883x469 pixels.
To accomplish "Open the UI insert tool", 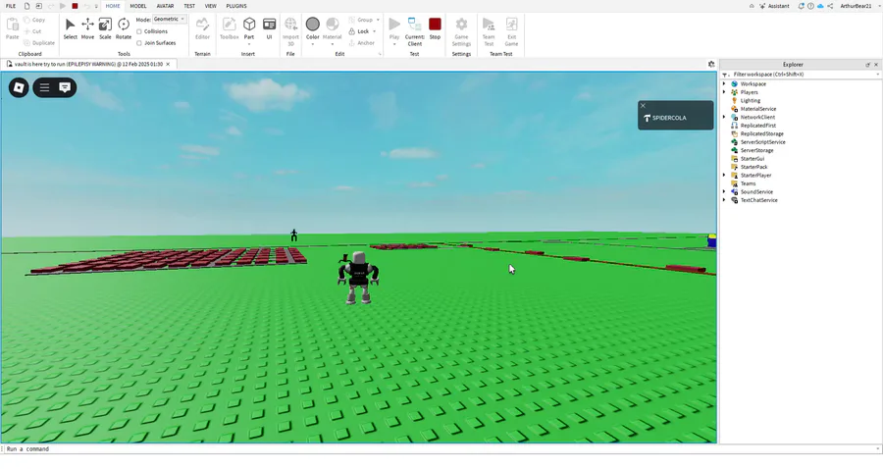I will tap(269, 28).
